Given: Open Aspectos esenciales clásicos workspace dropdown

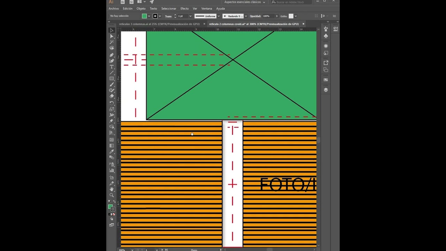Looking at the screenshot, I should click(245, 2).
